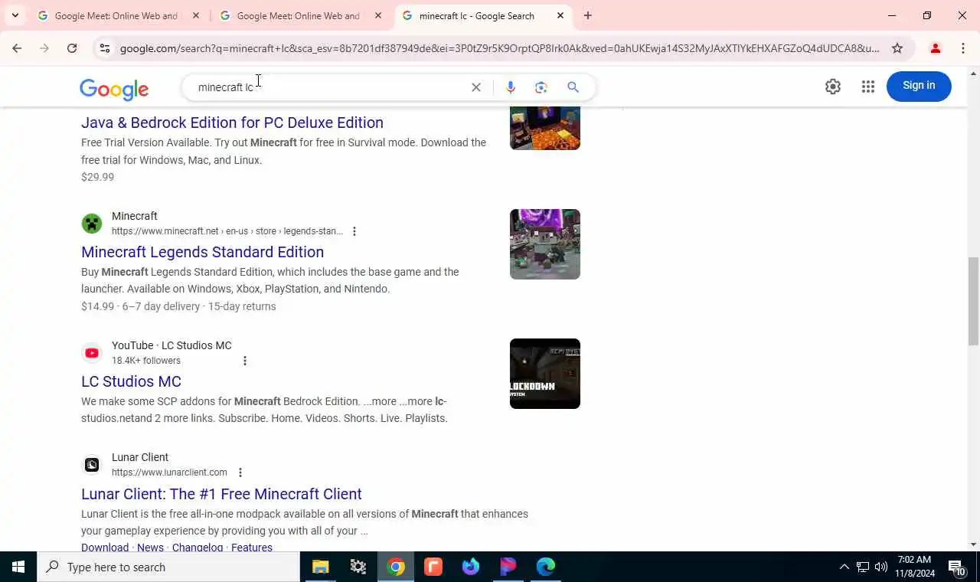Open Microsoft Edge from the taskbar
This screenshot has height=582, width=980.
click(x=546, y=567)
